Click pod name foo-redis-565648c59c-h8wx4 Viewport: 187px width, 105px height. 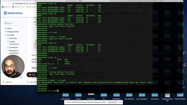(51, 51)
